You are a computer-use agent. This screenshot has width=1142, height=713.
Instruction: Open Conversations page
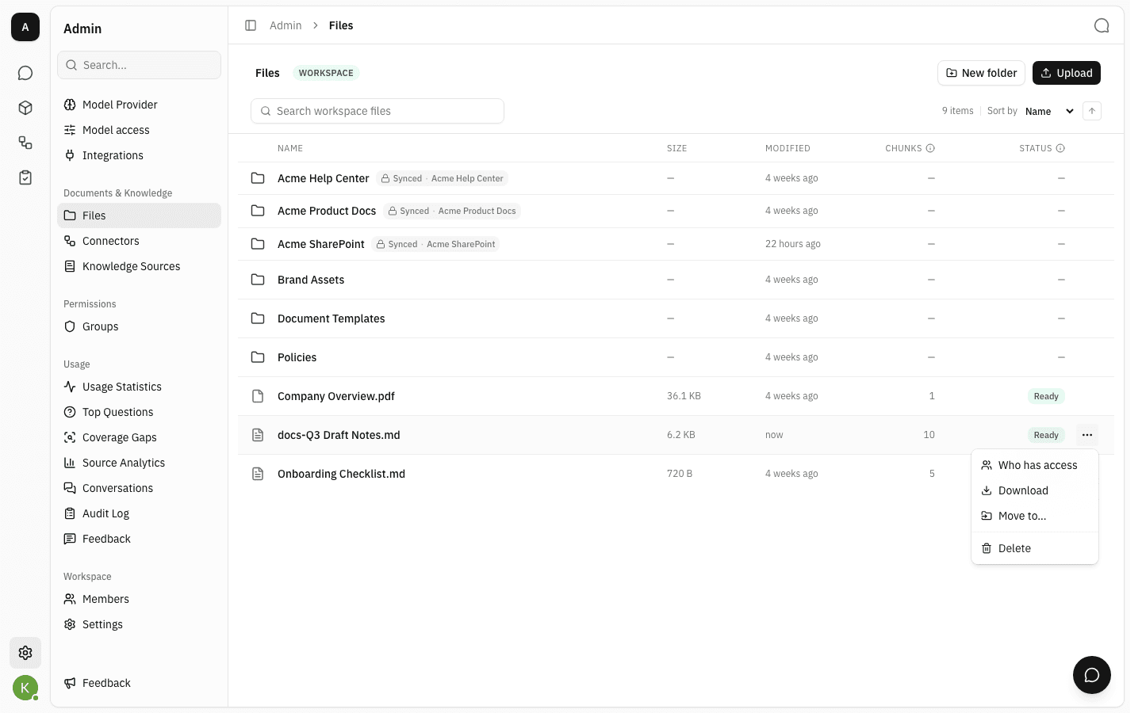click(139, 488)
